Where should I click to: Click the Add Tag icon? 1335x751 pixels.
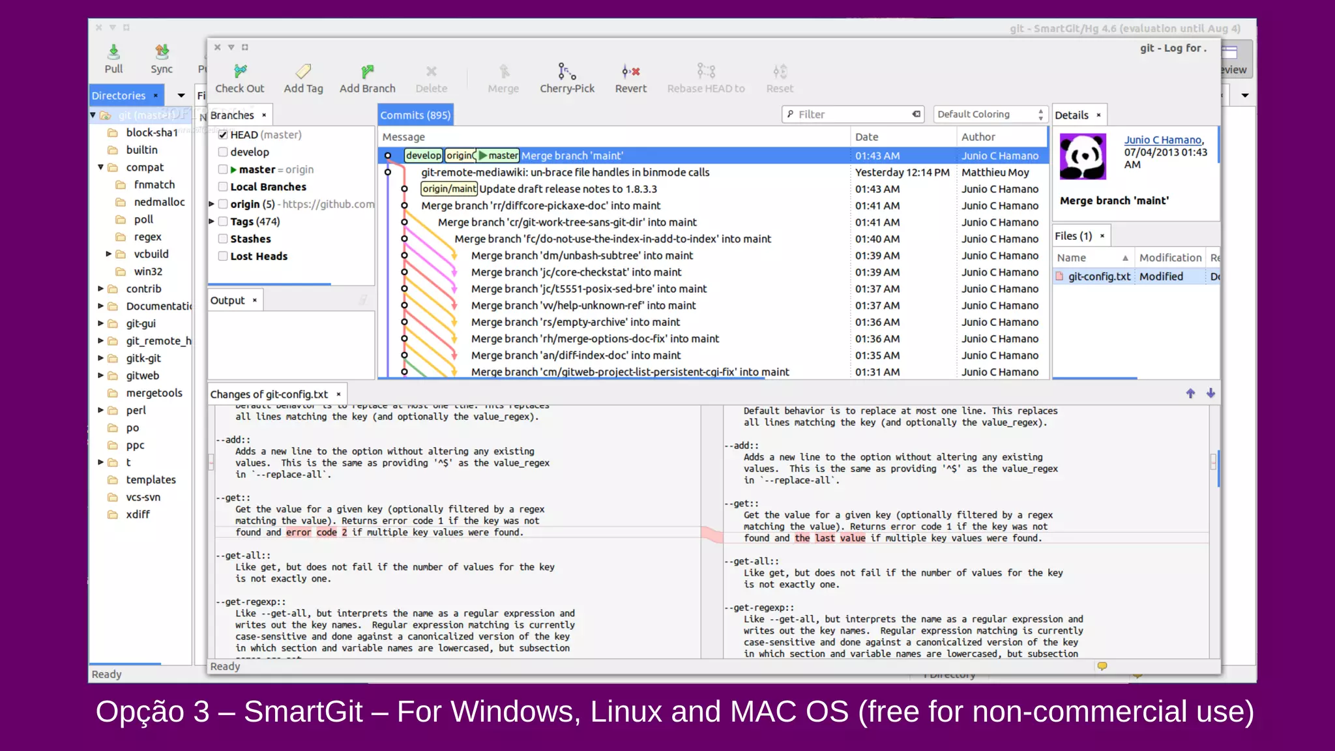pyautogui.click(x=303, y=71)
